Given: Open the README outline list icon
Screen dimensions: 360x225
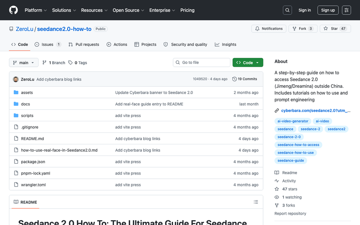Looking at the screenshot, I should coord(256,202).
